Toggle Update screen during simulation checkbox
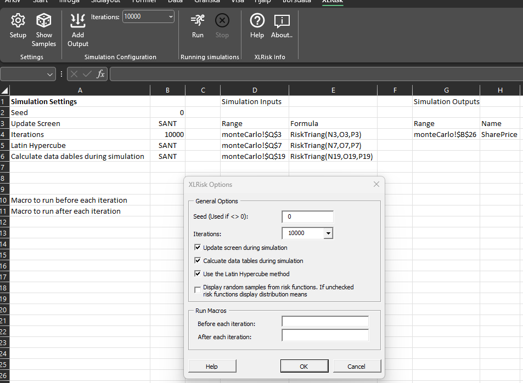This screenshot has width=523, height=383. (x=198, y=248)
